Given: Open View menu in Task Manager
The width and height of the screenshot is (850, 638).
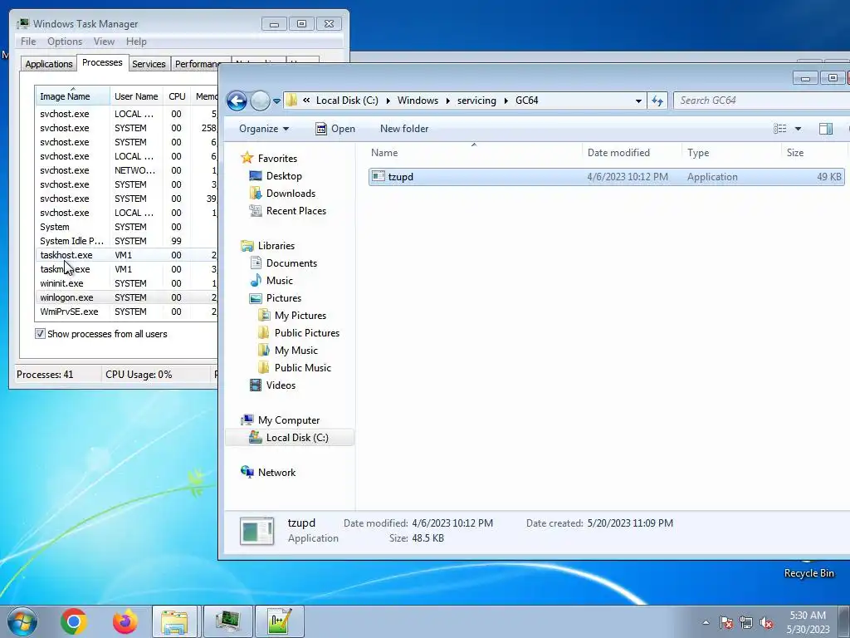Looking at the screenshot, I should point(104,42).
